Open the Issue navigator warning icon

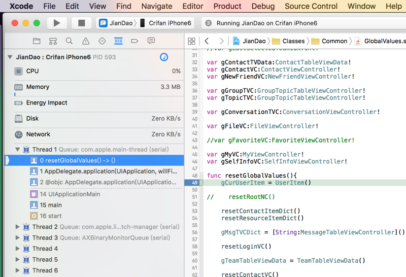(x=86, y=41)
